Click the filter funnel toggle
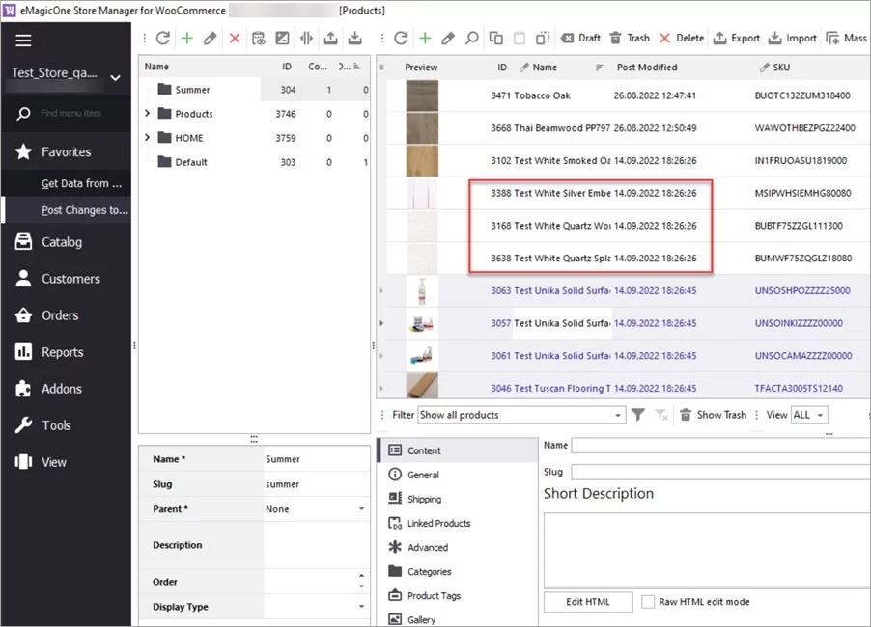Viewport: 871px width, 627px height. [x=638, y=415]
